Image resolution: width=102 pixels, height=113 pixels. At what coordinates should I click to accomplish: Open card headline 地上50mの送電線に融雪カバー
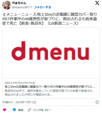click(49, 87)
